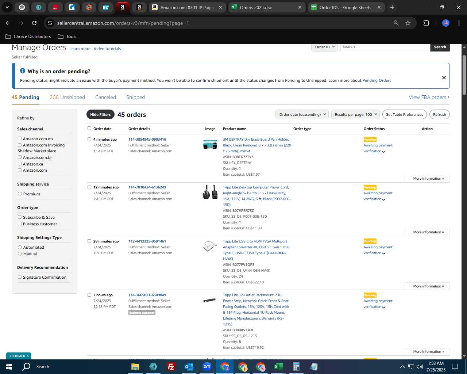
Task: Switch to the Shipped orders tab
Action: coord(135,97)
